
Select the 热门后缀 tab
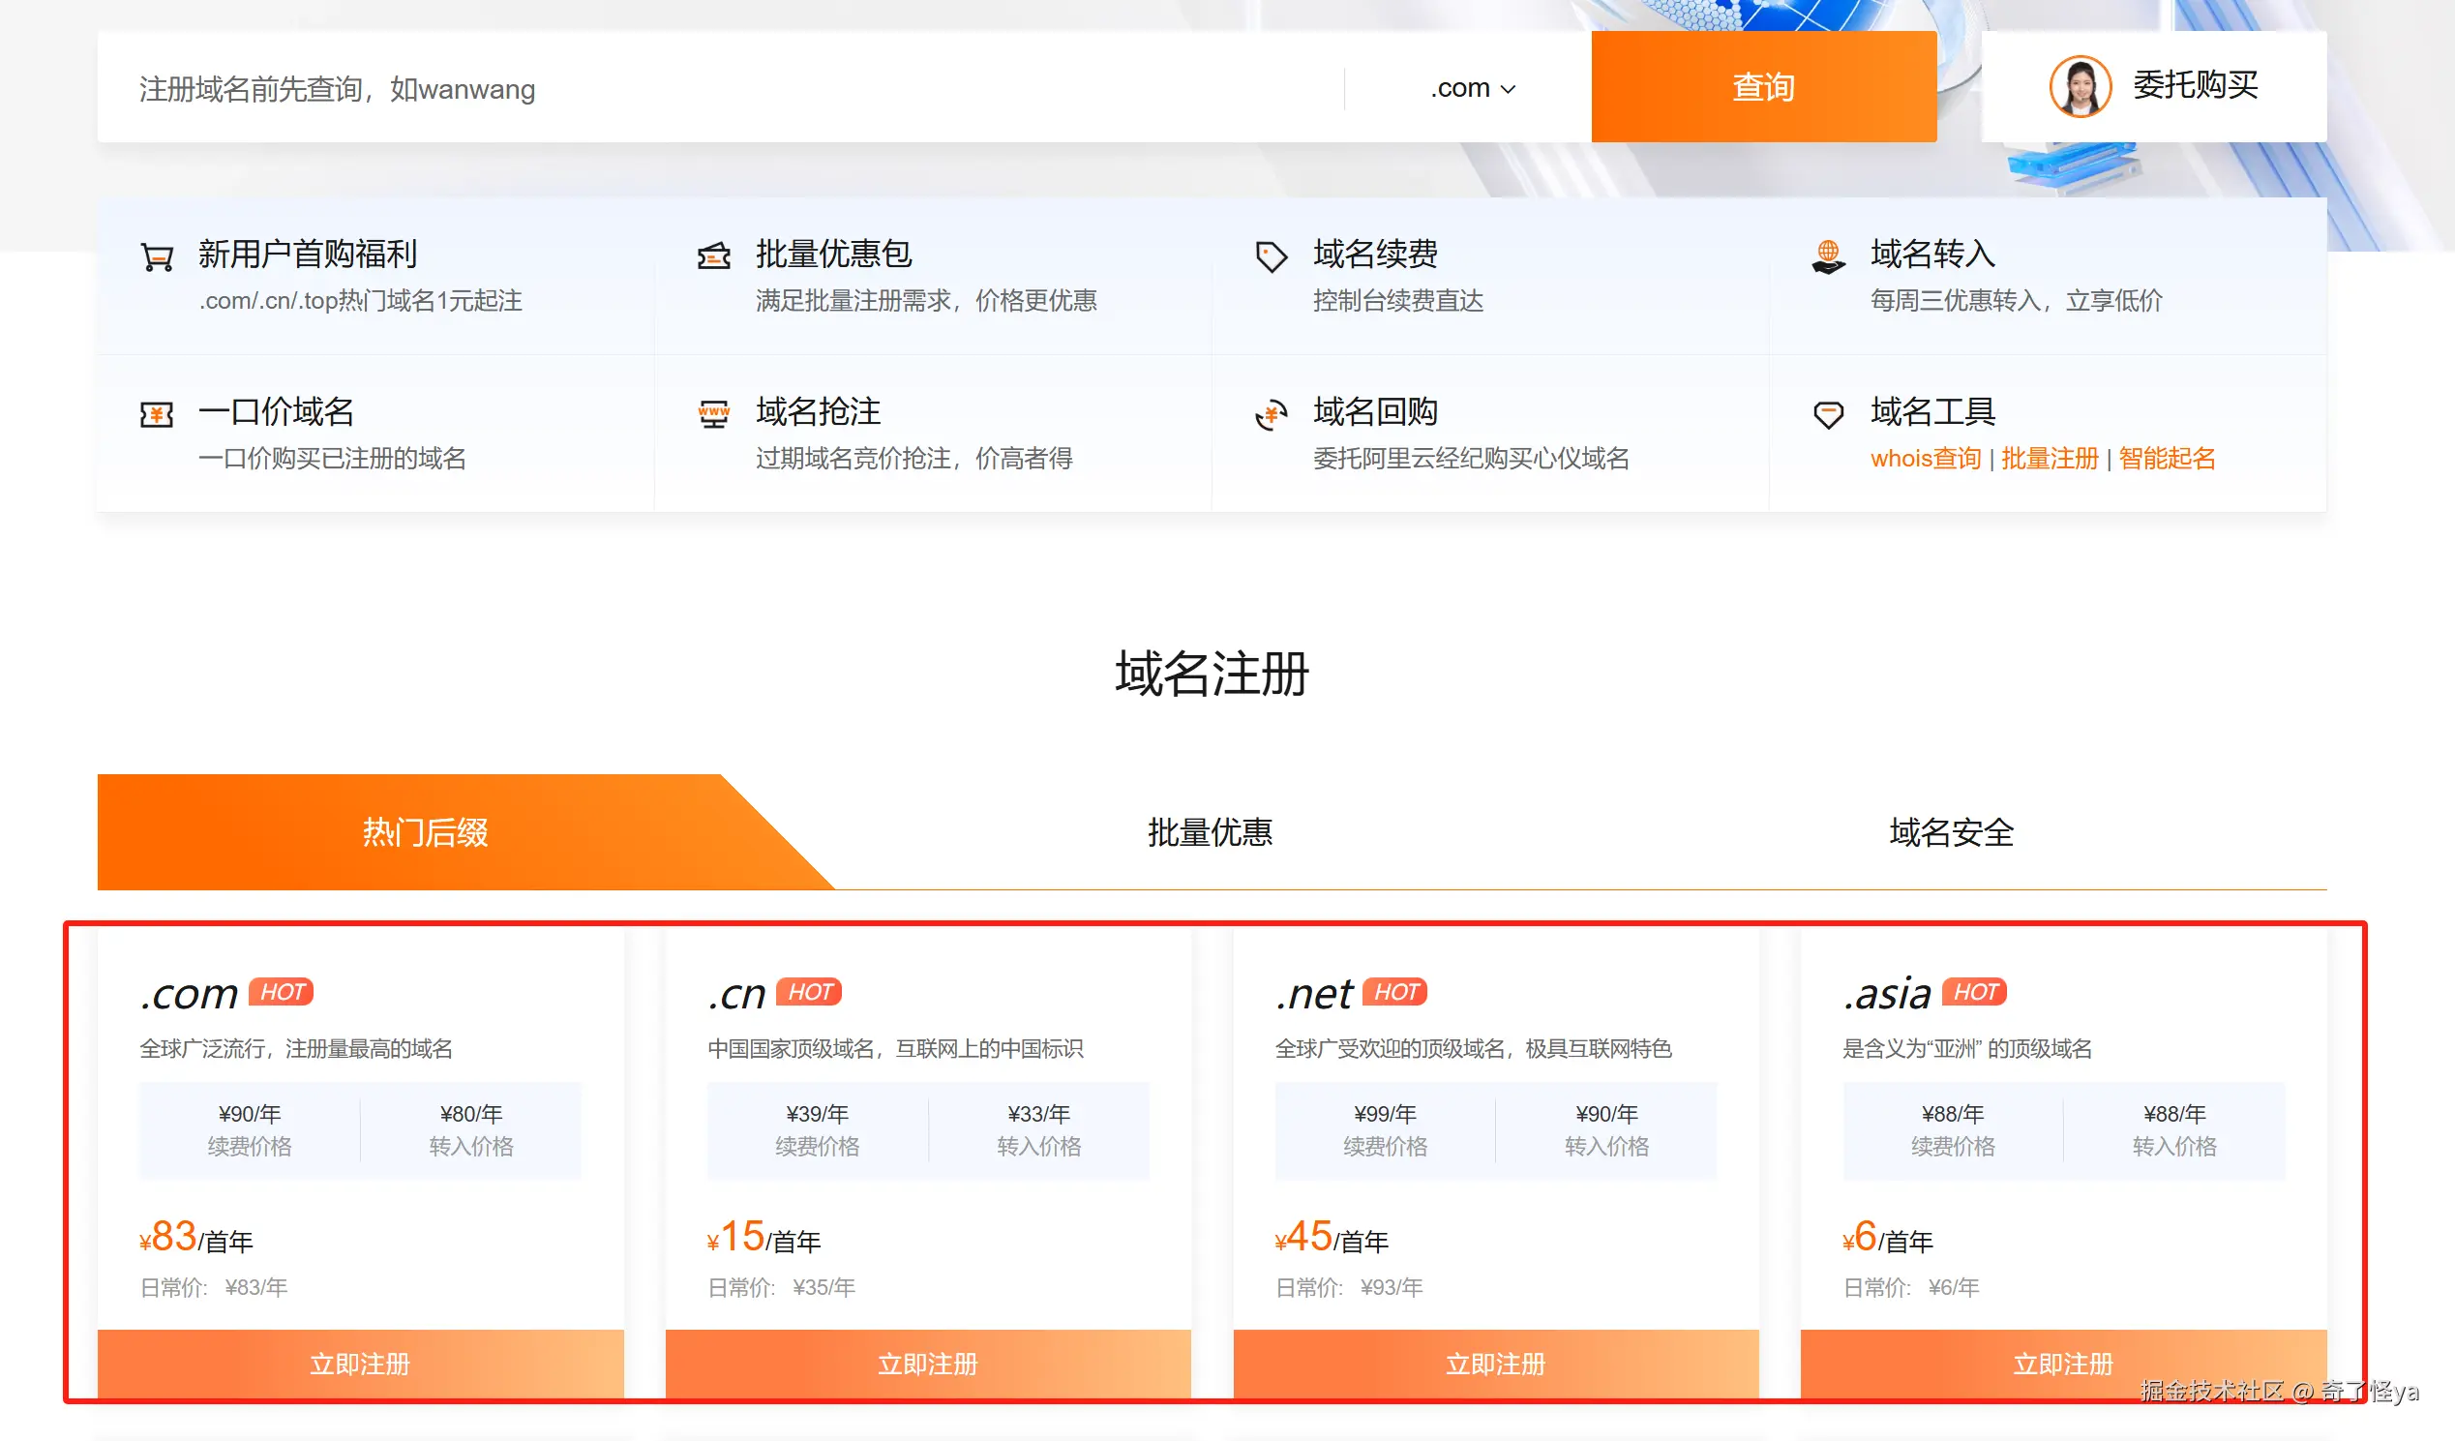click(x=425, y=832)
